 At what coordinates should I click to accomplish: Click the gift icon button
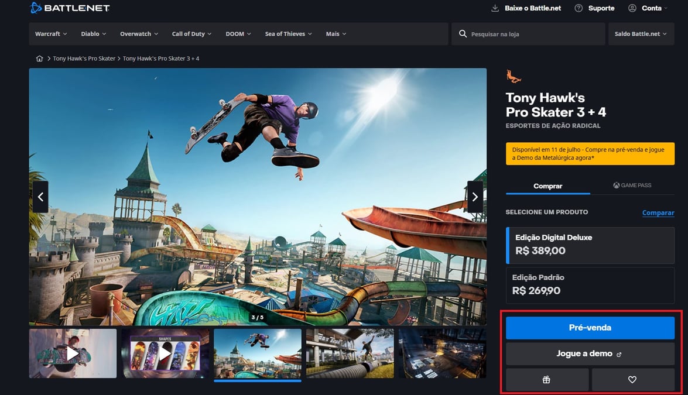coord(547,380)
